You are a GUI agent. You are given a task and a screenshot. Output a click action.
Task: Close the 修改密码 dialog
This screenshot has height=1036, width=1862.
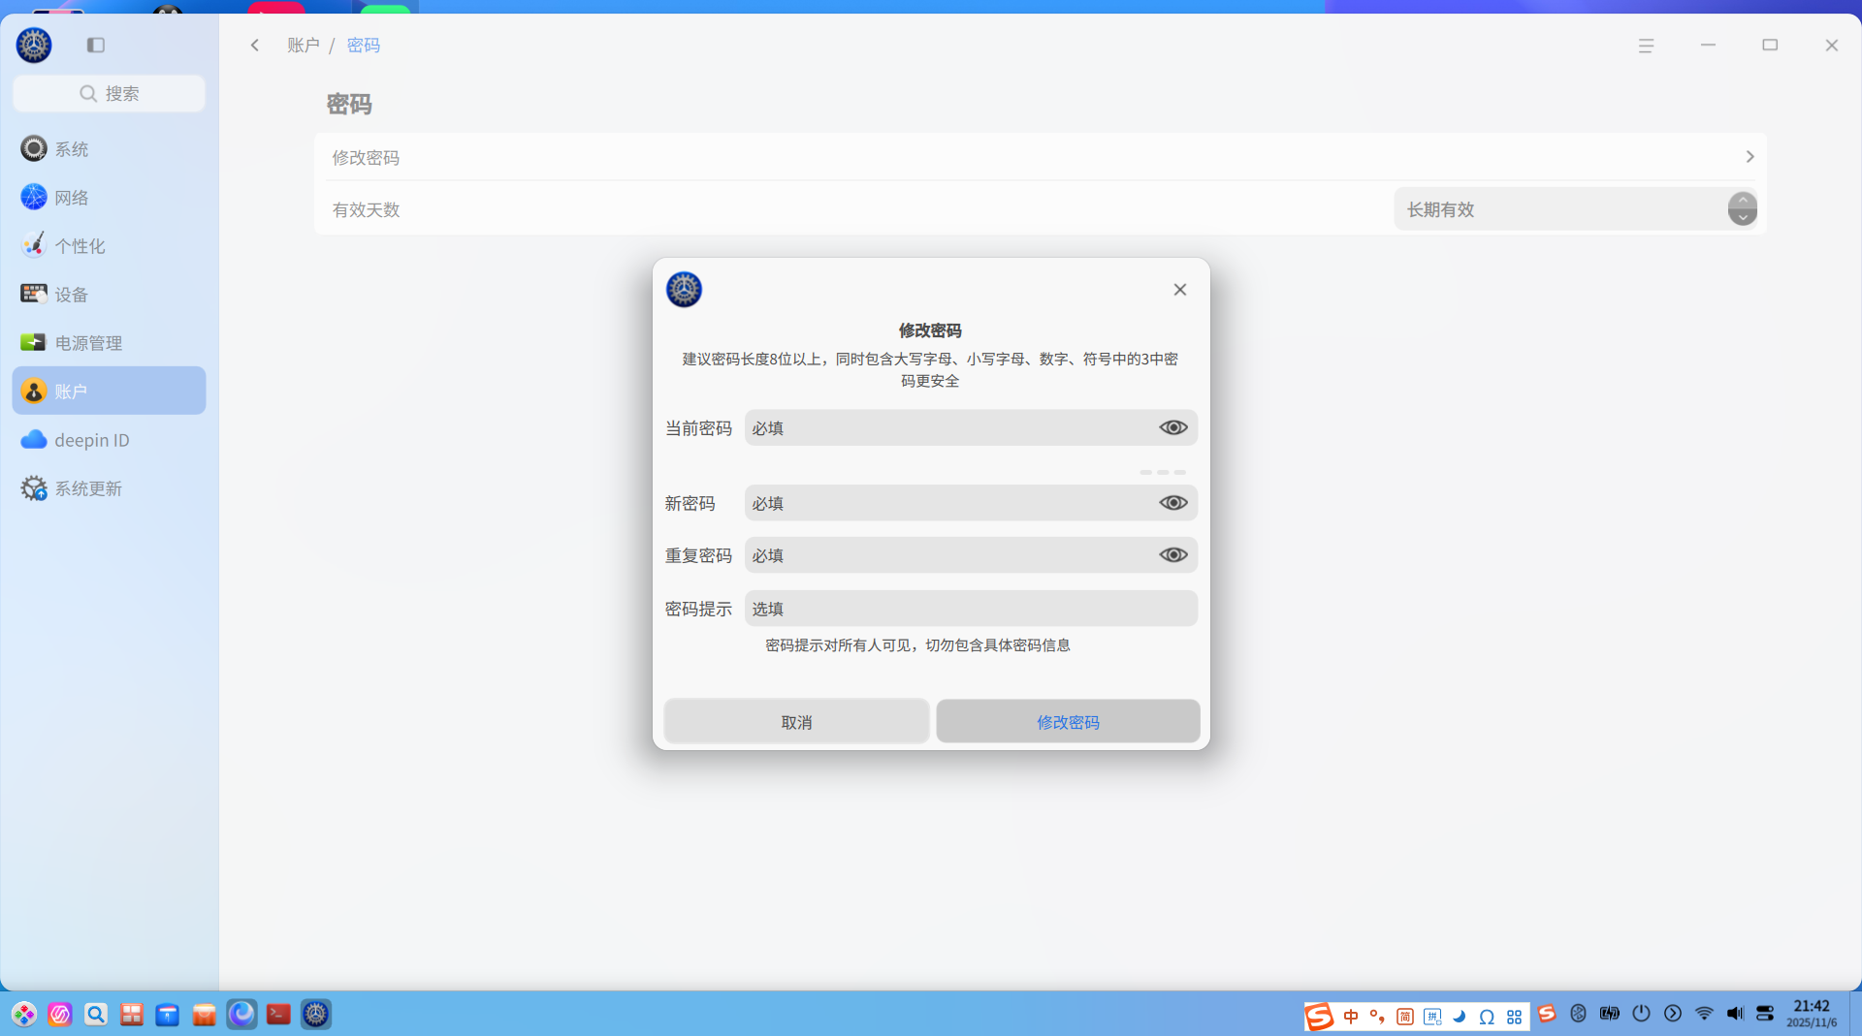1180,290
